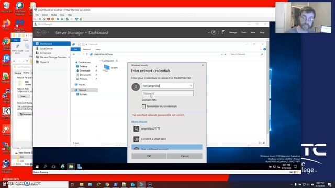Open the Tools menu in Server Manager
This screenshot has height=188, width=335.
[x=243, y=32]
